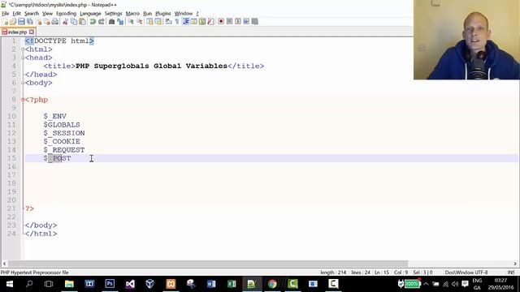Click the Redo arrow icon

[x=102, y=22]
